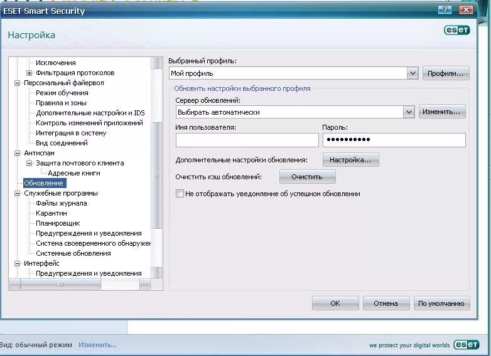Click the По умолчанию button

tap(441, 303)
